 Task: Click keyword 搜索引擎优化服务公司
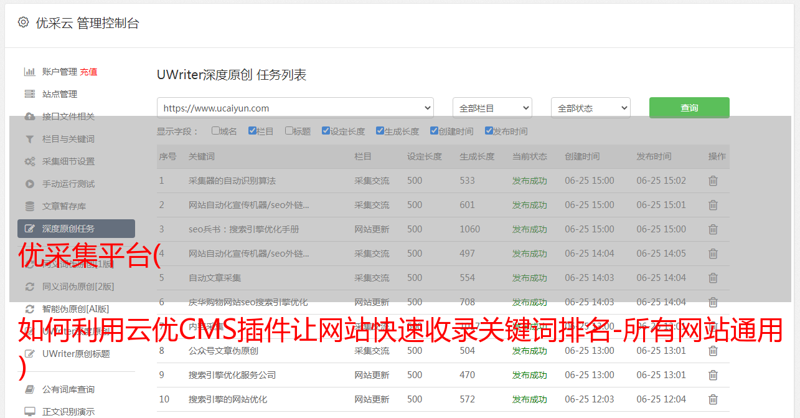click(232, 375)
